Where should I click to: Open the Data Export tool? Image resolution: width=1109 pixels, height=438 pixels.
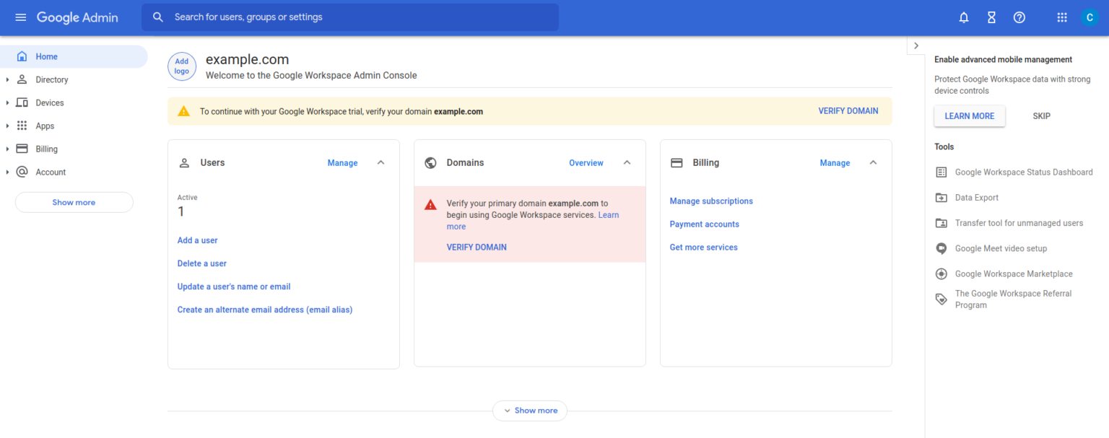click(976, 197)
